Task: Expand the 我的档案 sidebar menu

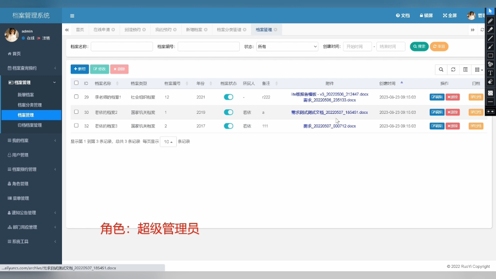Action: pos(31,140)
